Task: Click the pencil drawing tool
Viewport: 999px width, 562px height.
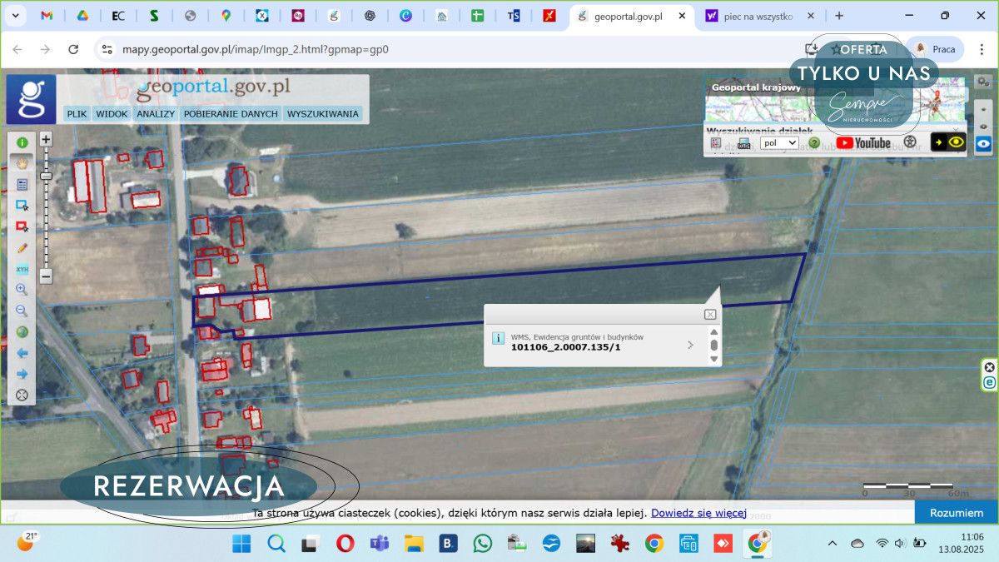Action: pyautogui.click(x=22, y=247)
